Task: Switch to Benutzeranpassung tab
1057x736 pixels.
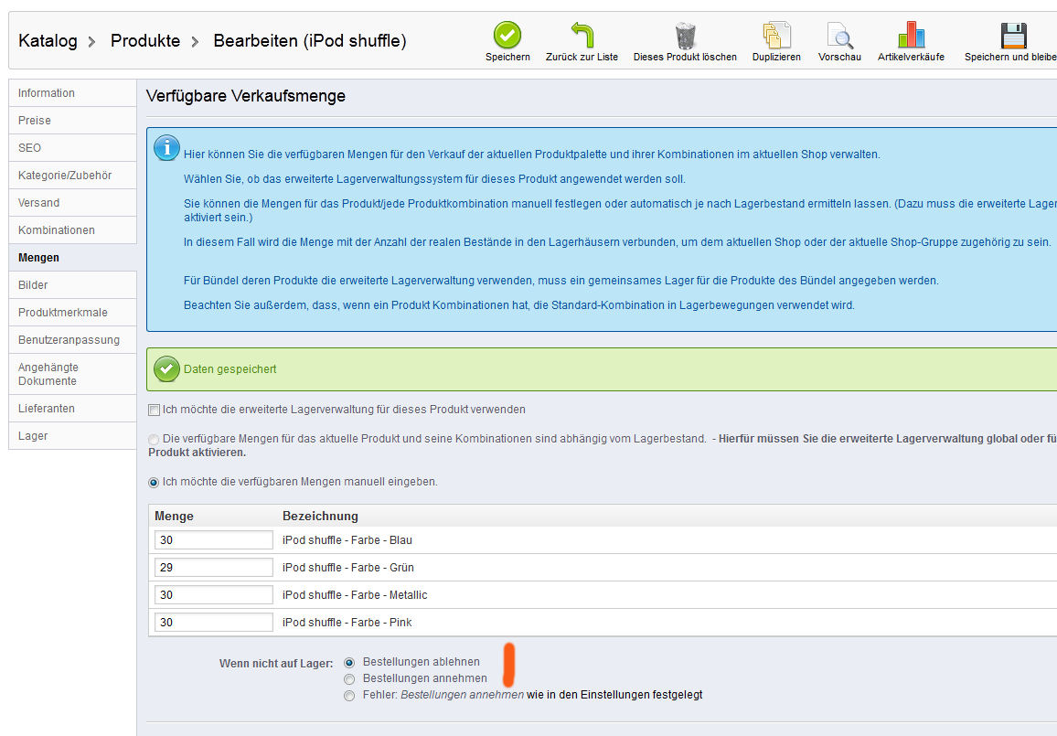Action: (x=73, y=340)
